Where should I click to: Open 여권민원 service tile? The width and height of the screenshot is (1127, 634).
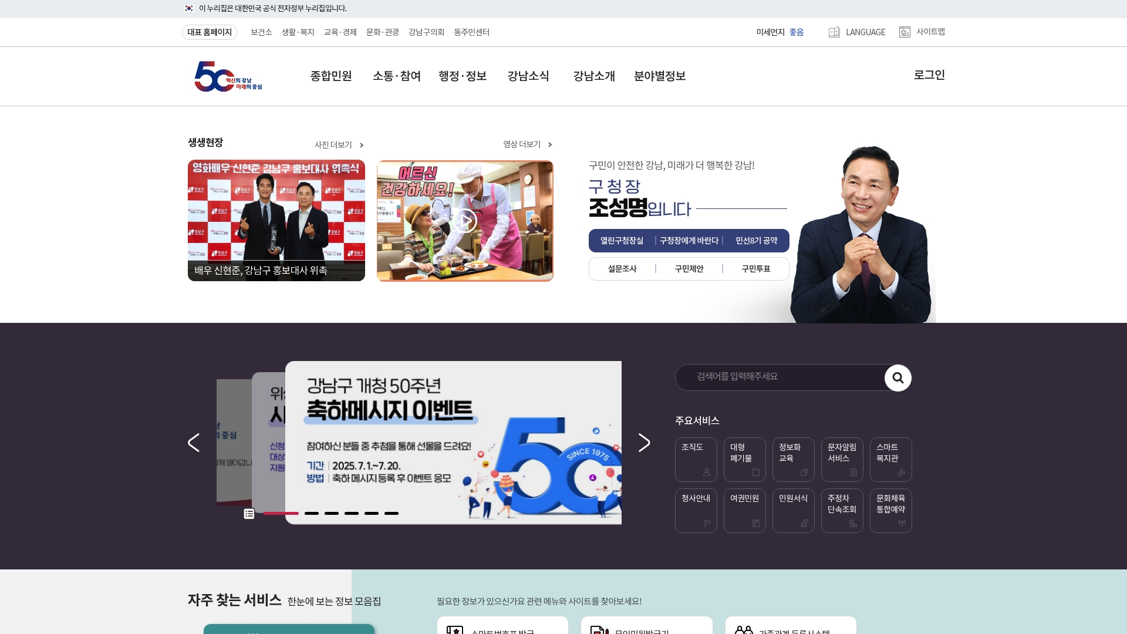745,511
